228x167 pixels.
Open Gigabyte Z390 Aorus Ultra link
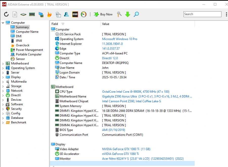(x=147, y=96)
